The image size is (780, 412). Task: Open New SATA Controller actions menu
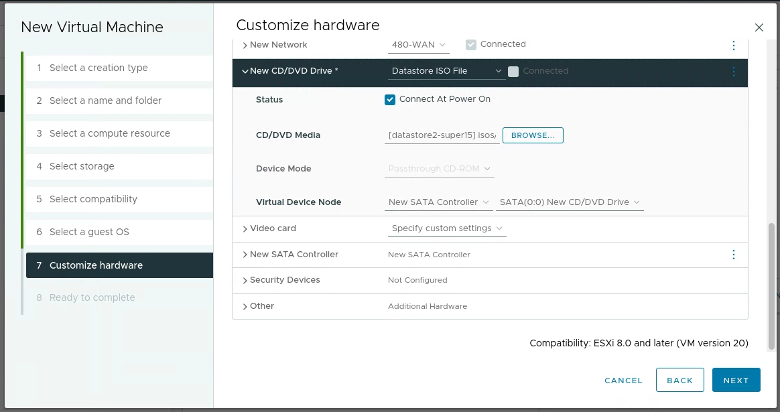click(x=733, y=255)
